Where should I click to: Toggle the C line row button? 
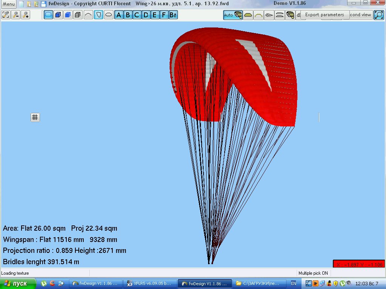pos(137,15)
